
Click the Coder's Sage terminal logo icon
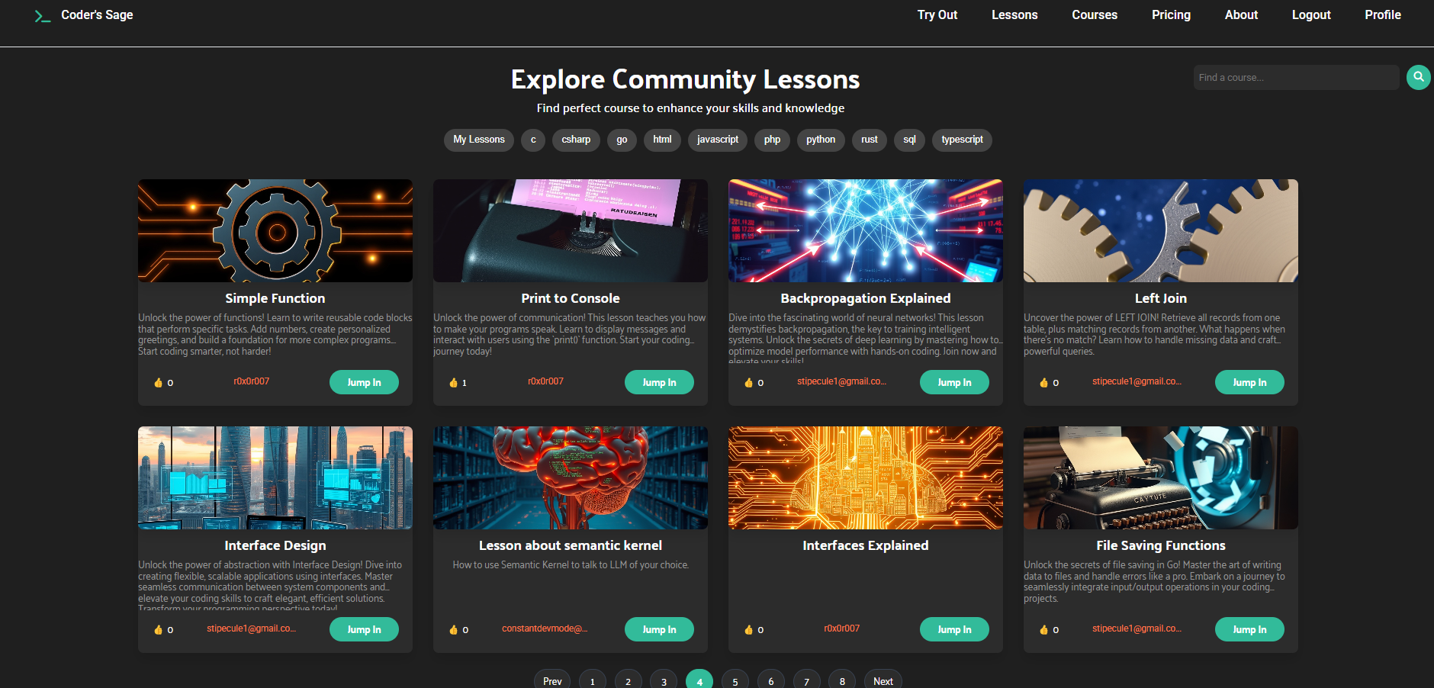43,16
